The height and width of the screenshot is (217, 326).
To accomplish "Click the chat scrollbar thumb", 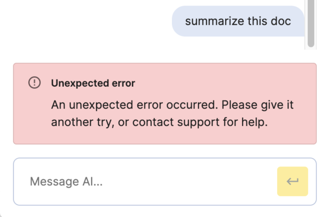I will pyautogui.click(x=311, y=23).
